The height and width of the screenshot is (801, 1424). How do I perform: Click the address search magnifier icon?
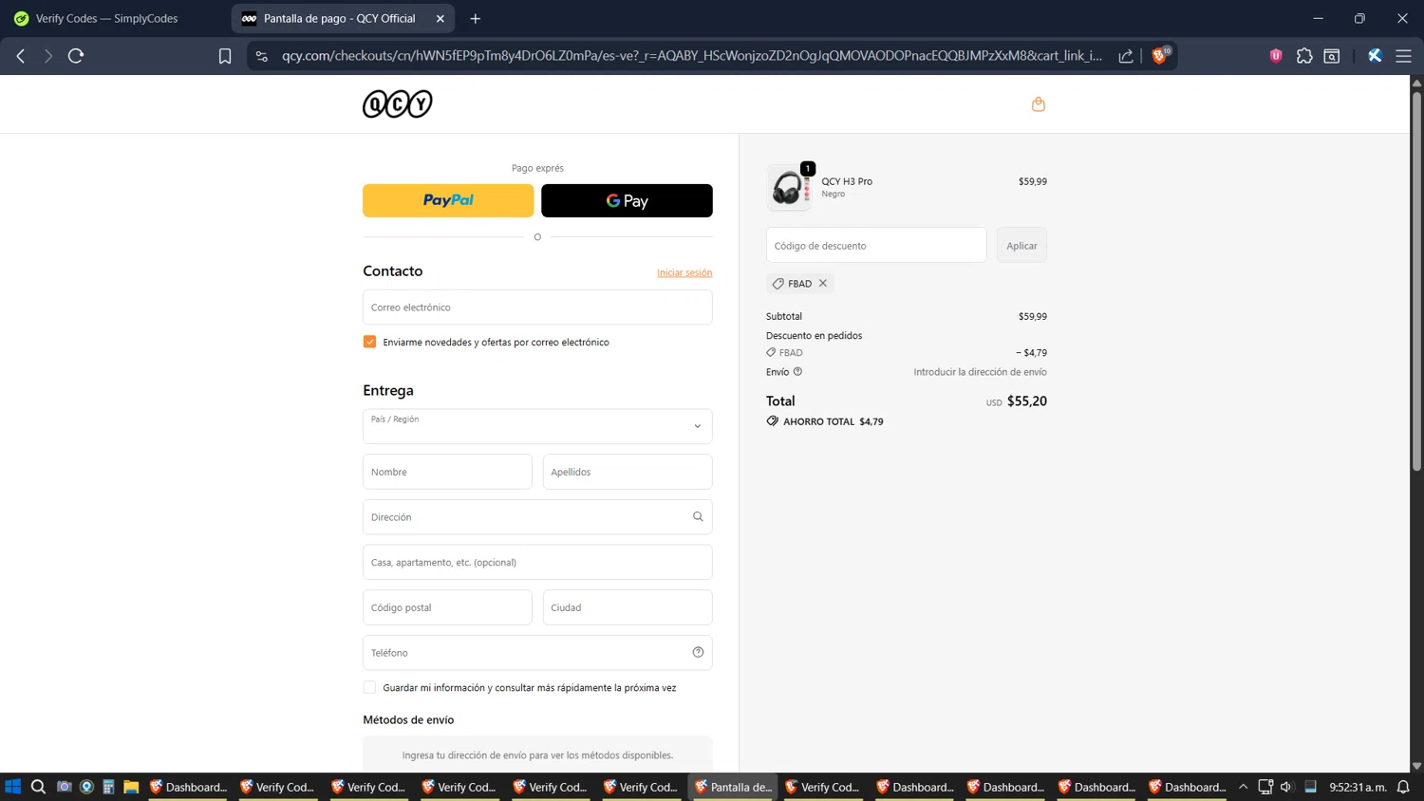tap(698, 516)
